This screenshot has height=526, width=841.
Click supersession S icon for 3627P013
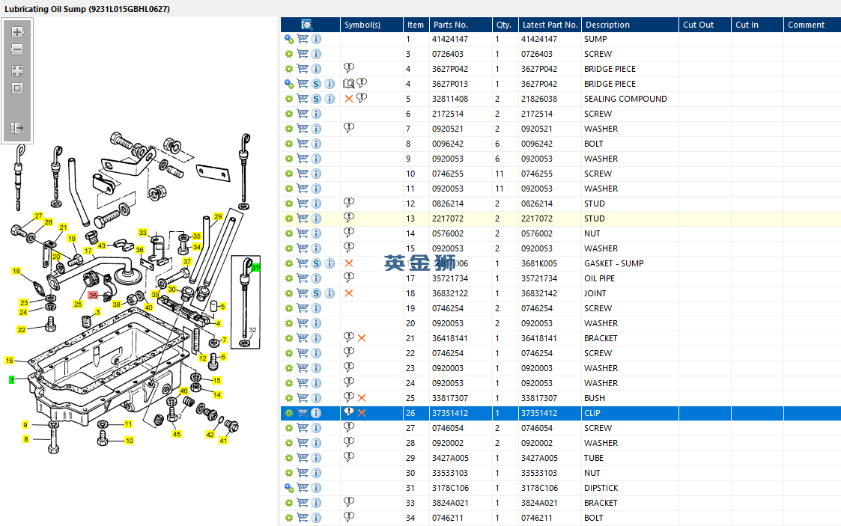(x=317, y=84)
